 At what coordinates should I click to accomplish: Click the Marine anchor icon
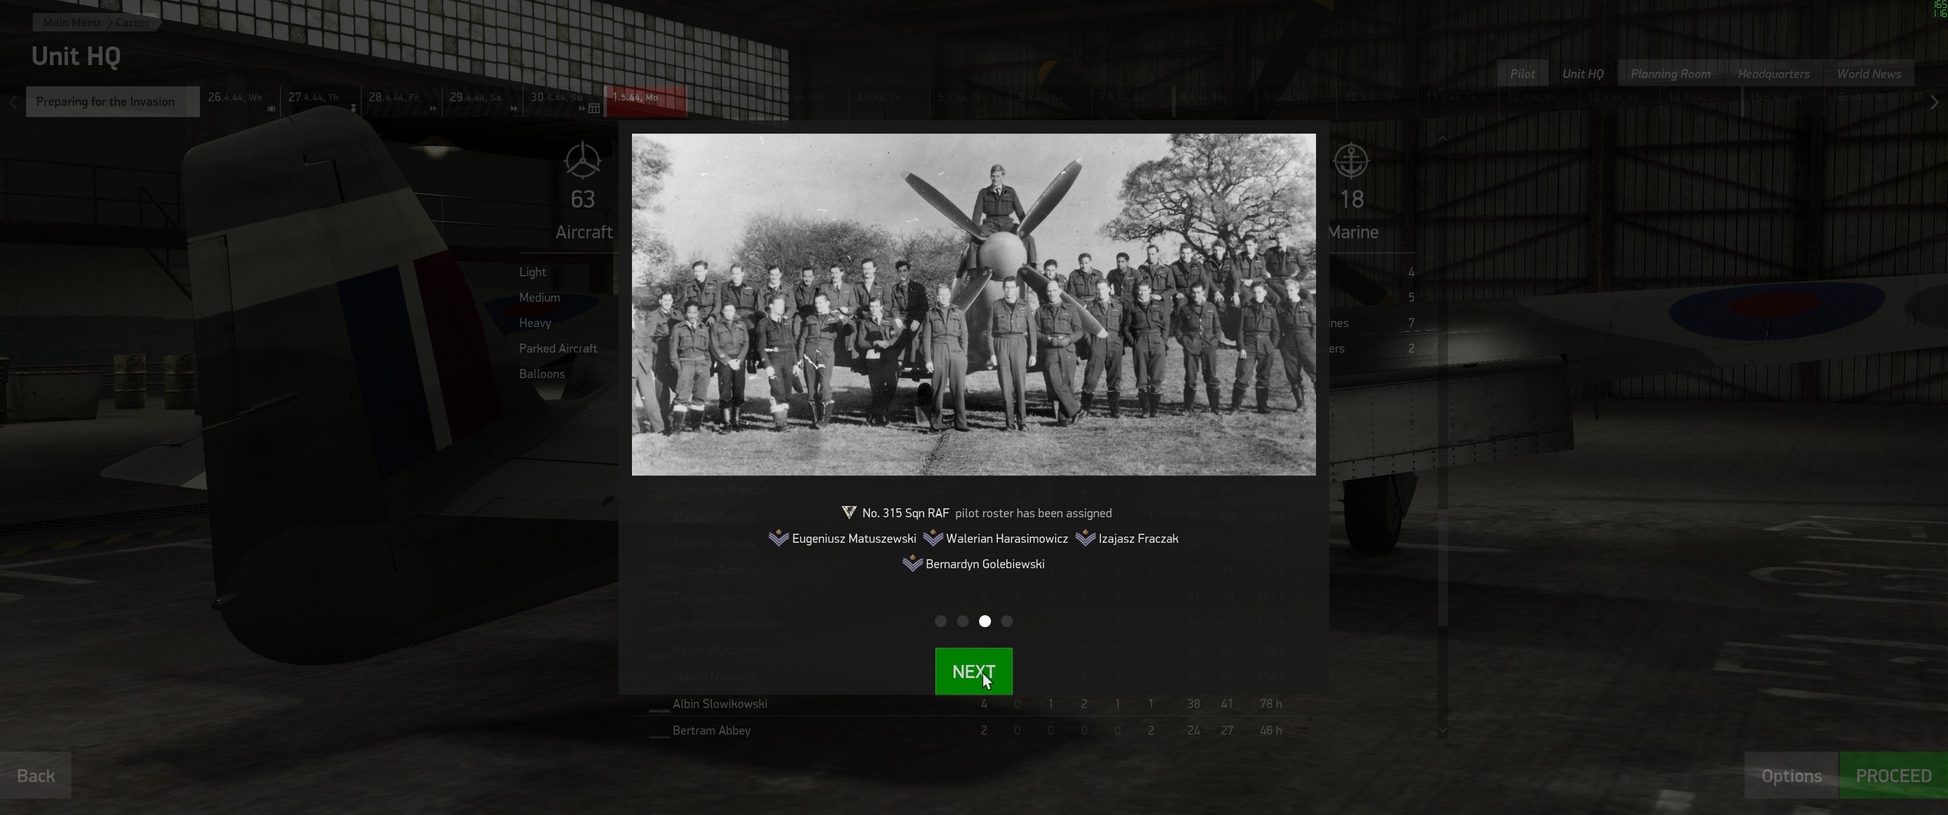click(x=1351, y=160)
